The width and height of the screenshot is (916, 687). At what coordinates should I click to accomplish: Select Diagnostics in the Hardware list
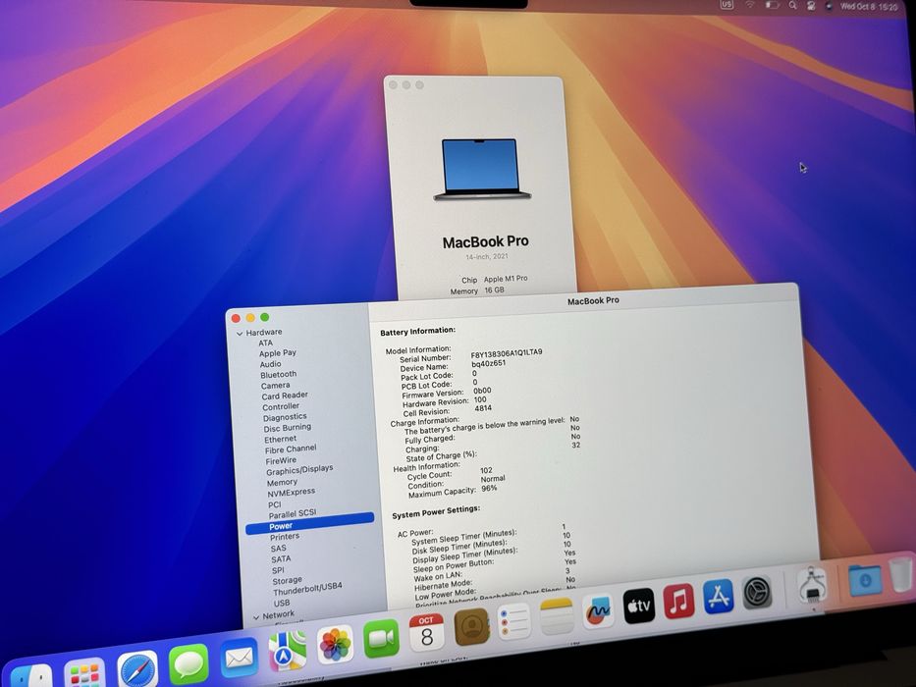(285, 417)
